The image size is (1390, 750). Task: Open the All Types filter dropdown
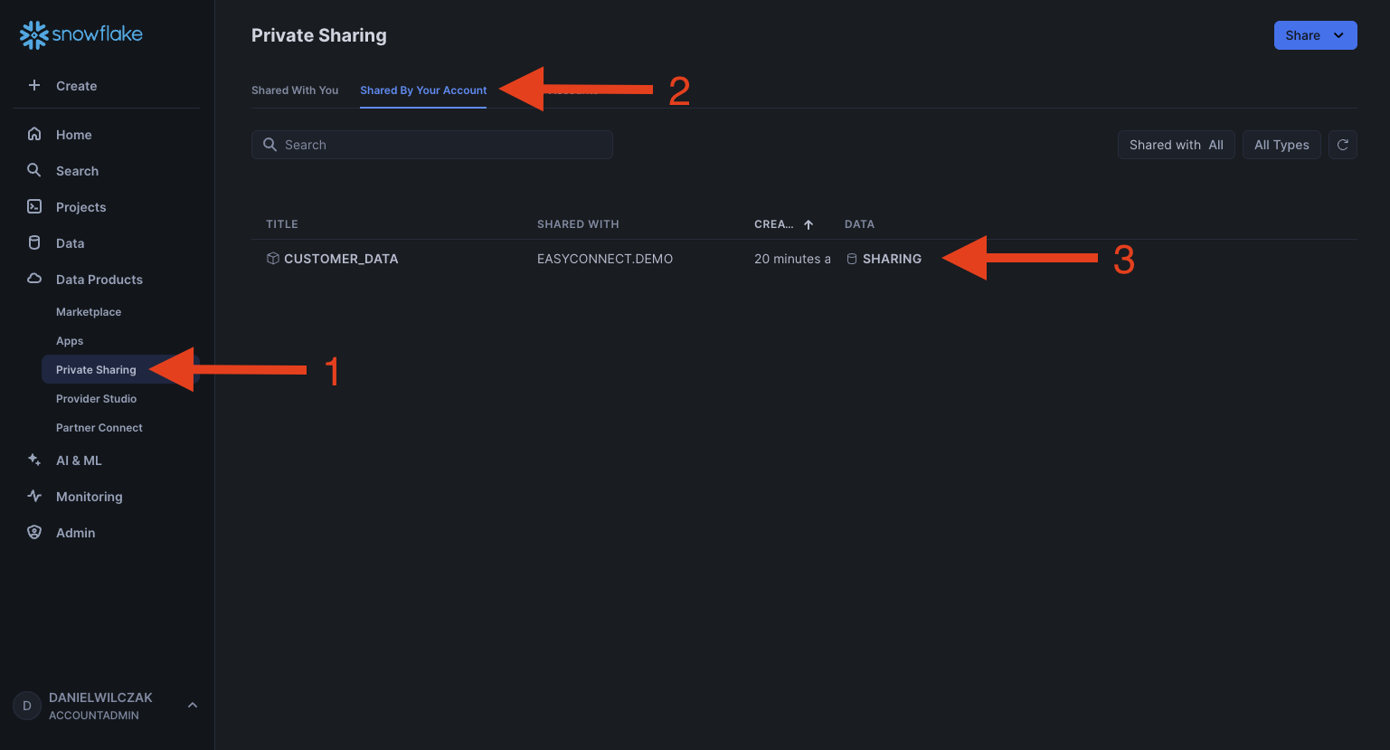[1281, 145]
